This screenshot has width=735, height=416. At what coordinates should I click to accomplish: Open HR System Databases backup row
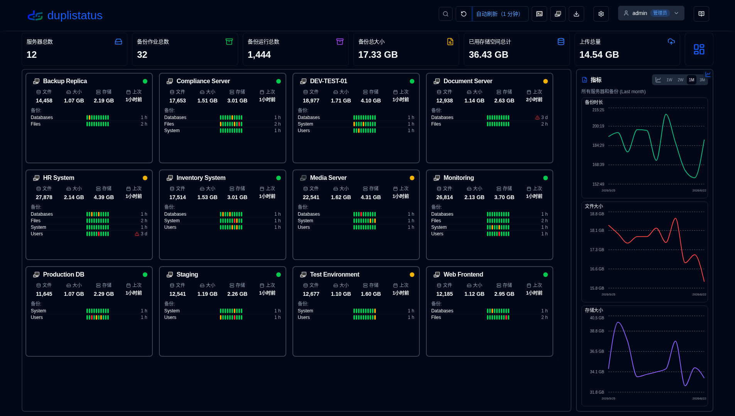[89, 214]
